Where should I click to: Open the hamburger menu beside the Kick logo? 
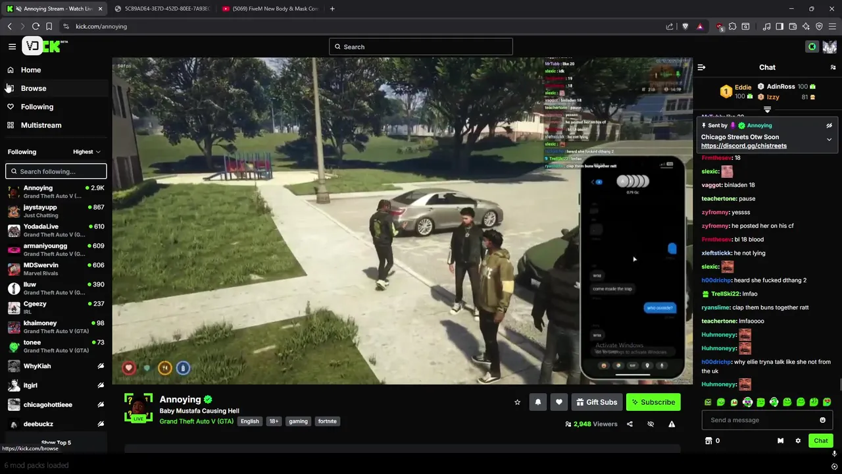pyautogui.click(x=12, y=46)
